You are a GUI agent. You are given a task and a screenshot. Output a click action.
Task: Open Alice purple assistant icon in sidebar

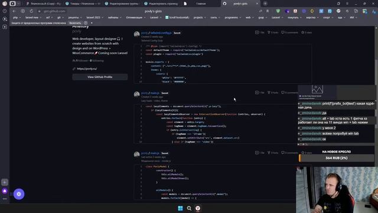pyautogui.click(x=5, y=191)
